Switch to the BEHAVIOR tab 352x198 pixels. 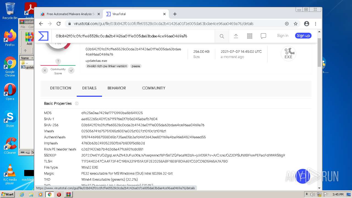click(117, 88)
